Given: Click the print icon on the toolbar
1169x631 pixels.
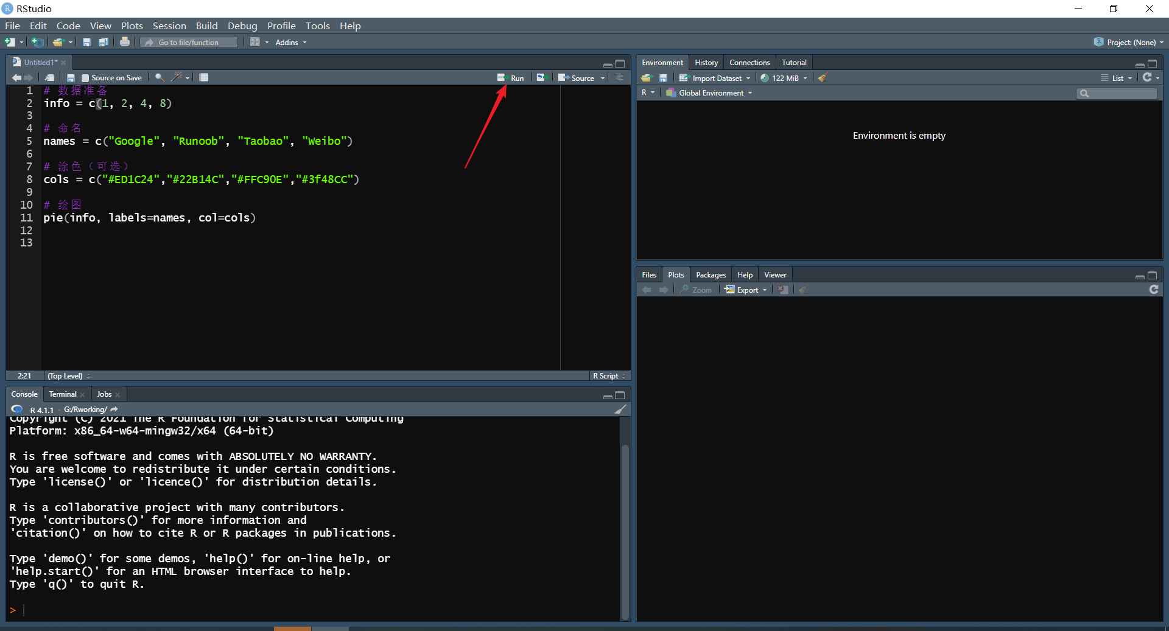Looking at the screenshot, I should [125, 41].
